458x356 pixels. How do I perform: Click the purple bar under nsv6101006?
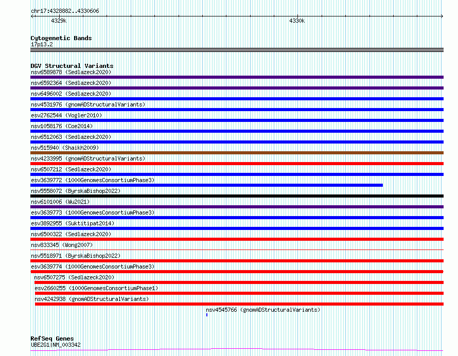pyautogui.click(x=237, y=207)
